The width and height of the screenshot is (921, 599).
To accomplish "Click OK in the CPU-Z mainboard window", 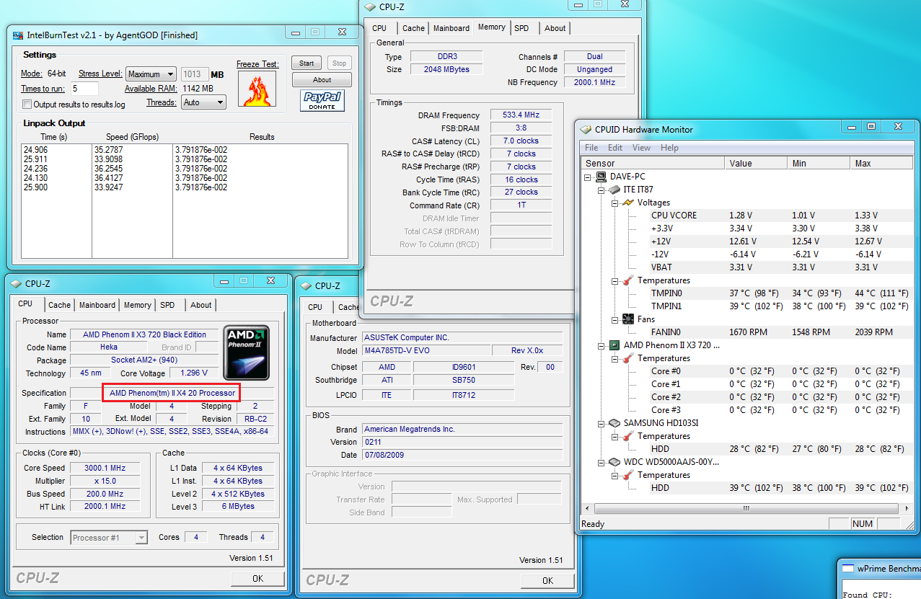I will coord(547,580).
